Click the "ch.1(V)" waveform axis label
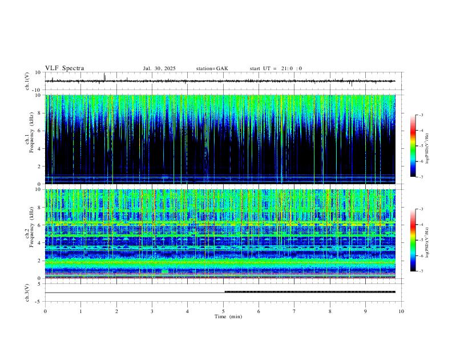452x349 pixels. [x=27, y=81]
